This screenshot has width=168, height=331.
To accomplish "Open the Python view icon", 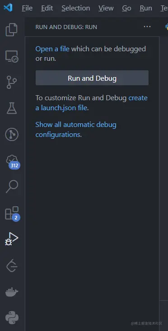I will 12,318.
